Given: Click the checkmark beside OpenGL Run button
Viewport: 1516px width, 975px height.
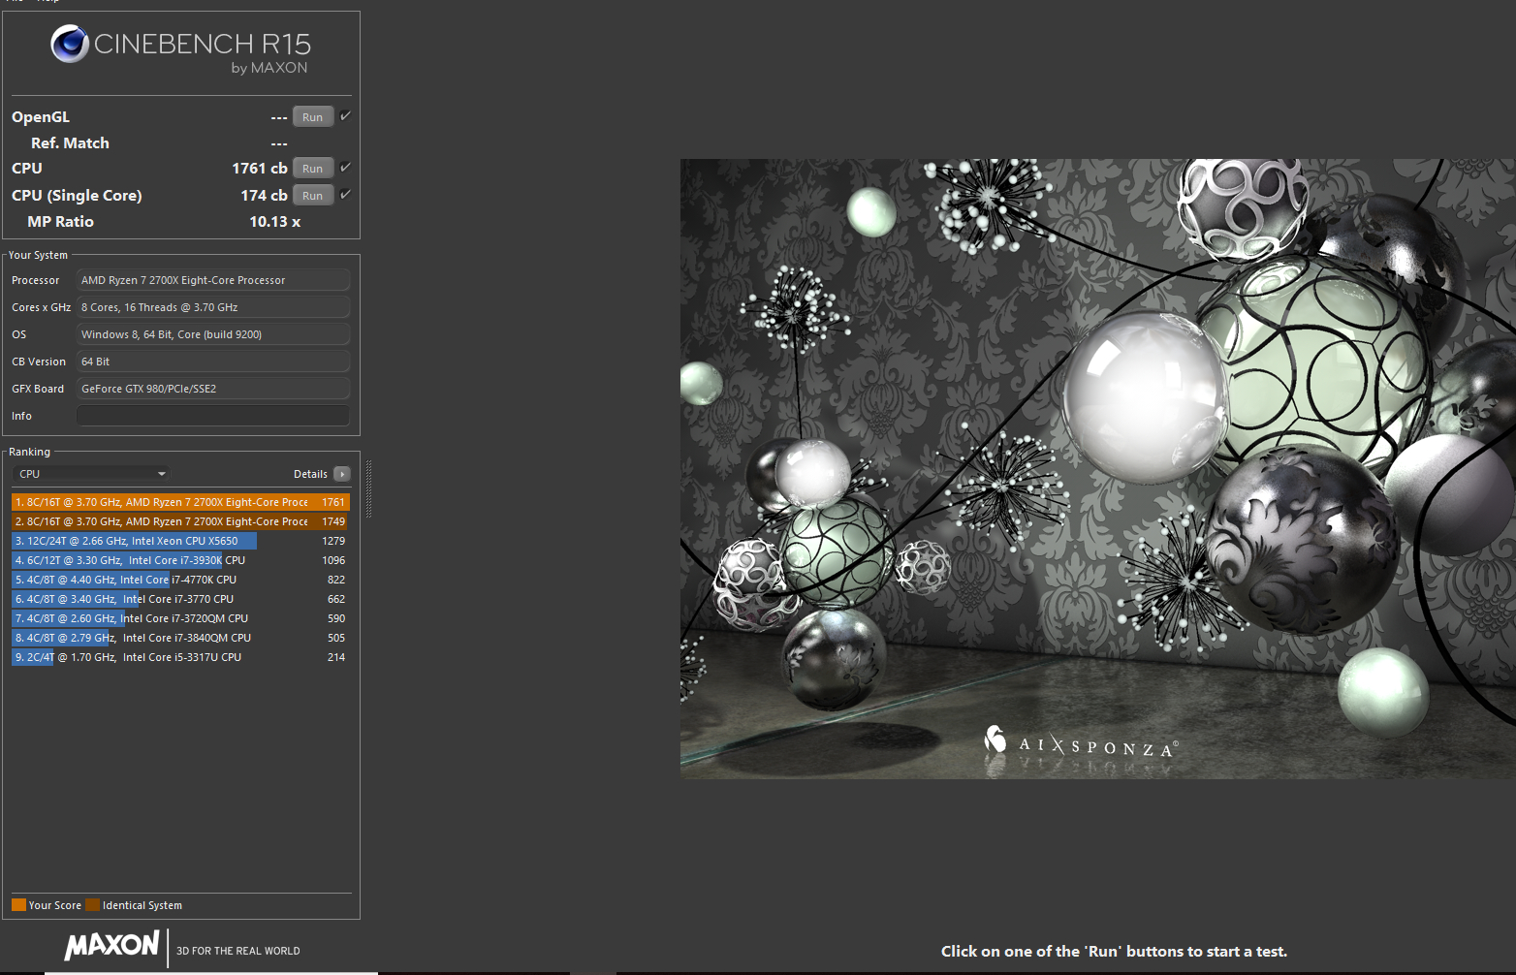Looking at the screenshot, I should coord(345,114).
